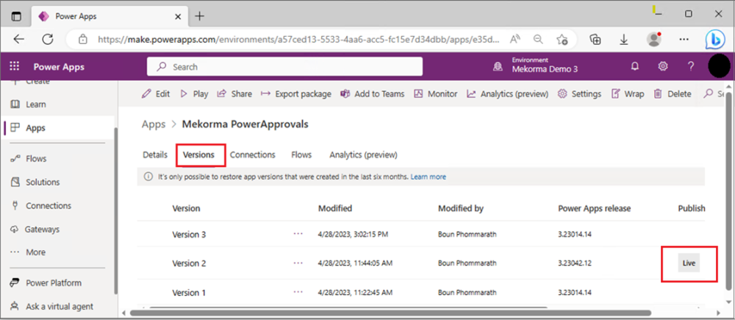
Task: Open Read aloud in the address bar
Action: (516, 40)
